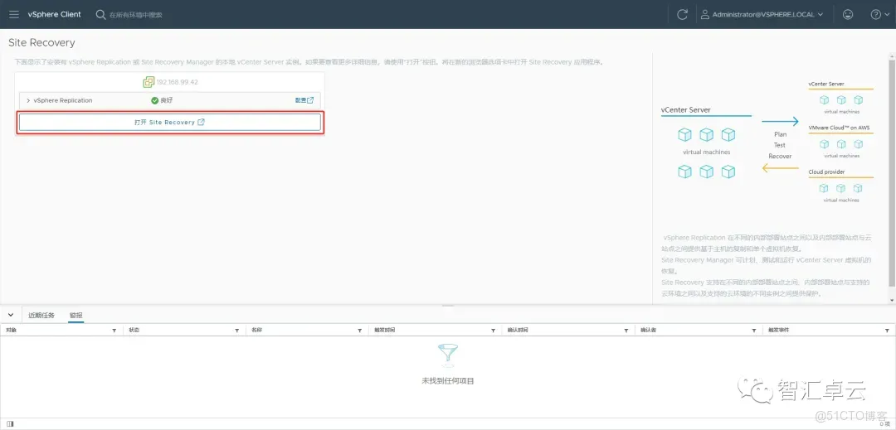Viewport: 896px width, 430px height.
Task: Focus the global search field
Action: tap(136, 15)
